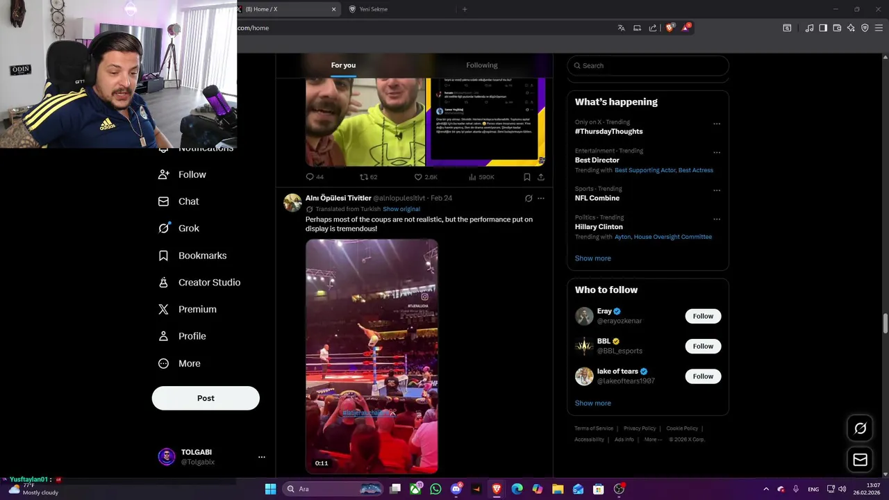Like the post with 2.6K likes
The height and width of the screenshot is (500, 889).
coord(426,177)
